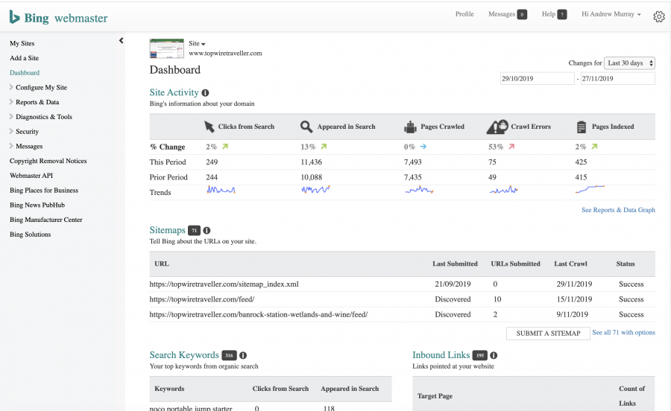Open Bing News PubHub

click(x=37, y=205)
